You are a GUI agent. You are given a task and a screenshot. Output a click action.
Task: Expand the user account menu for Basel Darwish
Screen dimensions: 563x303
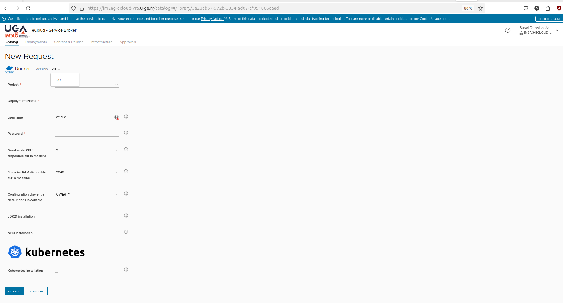tap(557, 30)
